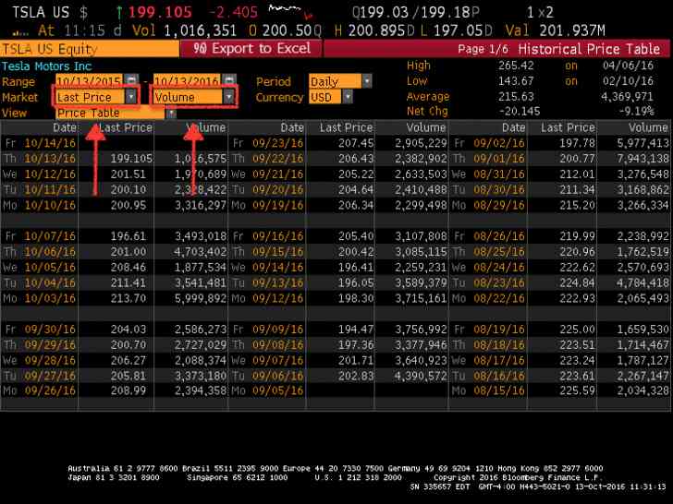This screenshot has height=504, width=673.
Task: Open the Currency USD dropdown
Action: click(x=348, y=97)
